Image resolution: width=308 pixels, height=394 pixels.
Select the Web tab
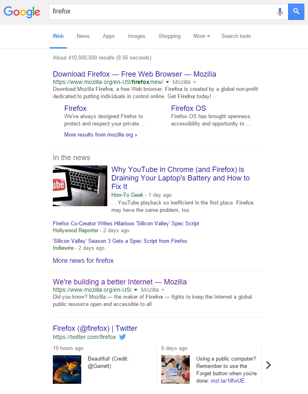(x=58, y=36)
